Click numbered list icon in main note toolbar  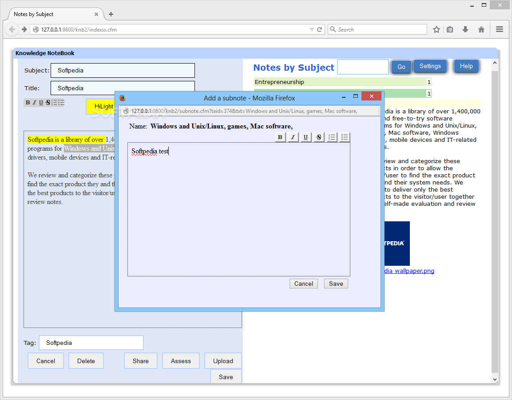tap(55, 103)
